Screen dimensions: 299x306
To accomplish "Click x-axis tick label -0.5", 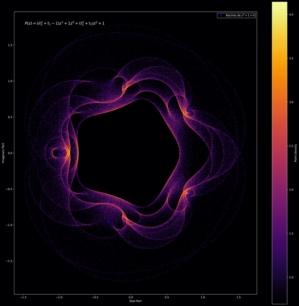I will coord(95,297).
